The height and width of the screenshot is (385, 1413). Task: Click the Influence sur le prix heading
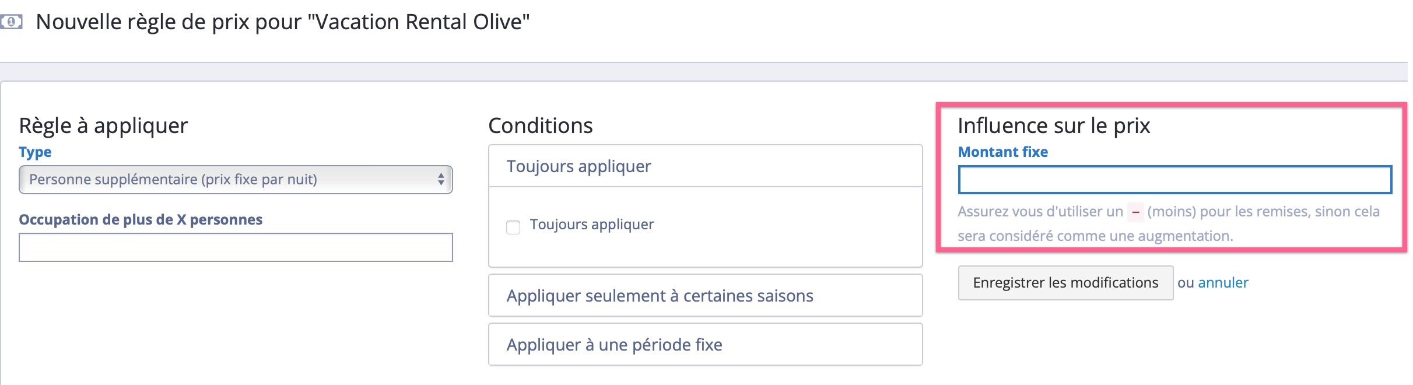1054,126
